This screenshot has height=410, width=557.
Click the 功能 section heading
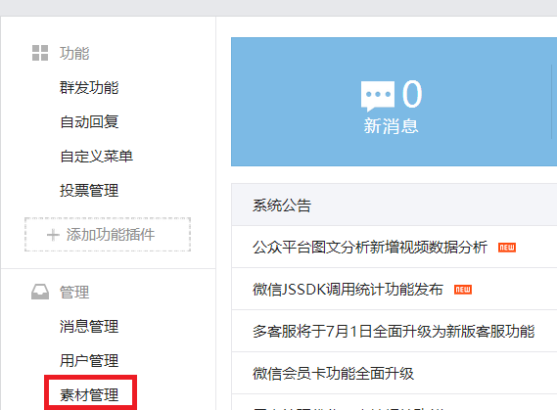tap(74, 53)
